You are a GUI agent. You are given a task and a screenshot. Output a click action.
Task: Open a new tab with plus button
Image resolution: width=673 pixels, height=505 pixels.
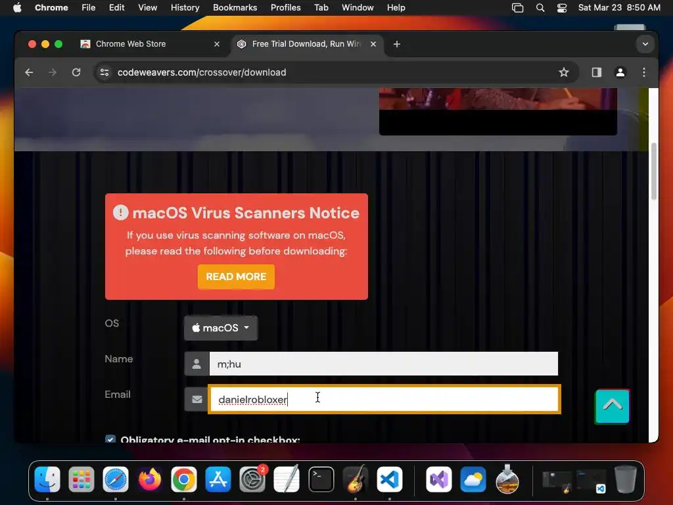(396, 44)
